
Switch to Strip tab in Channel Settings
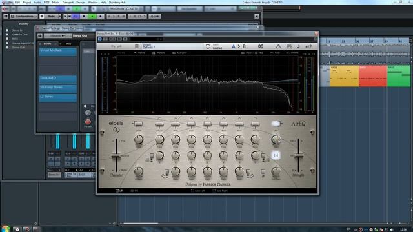(68, 44)
